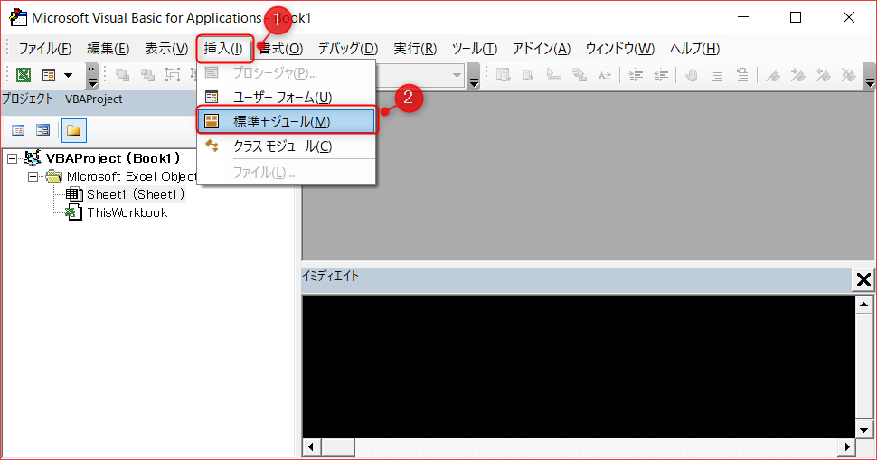Choose ユーザー フォーム(U) from Insert menu

point(287,98)
